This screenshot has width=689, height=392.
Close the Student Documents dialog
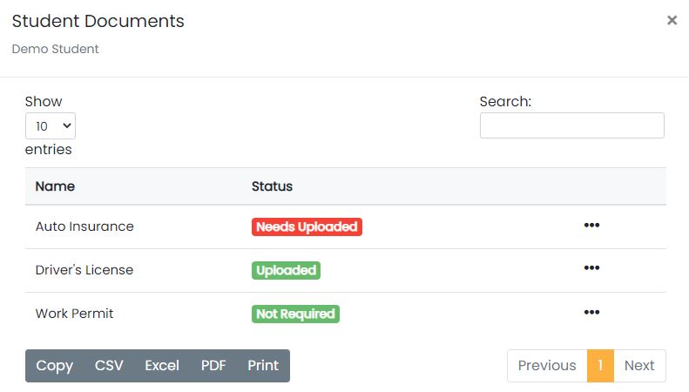[672, 20]
